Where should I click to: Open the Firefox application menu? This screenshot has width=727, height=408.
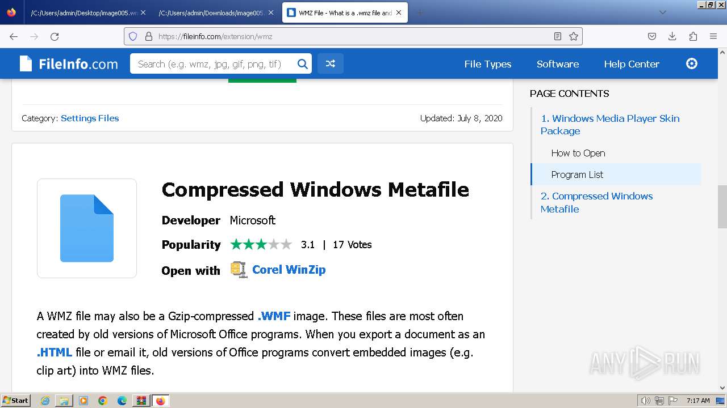[x=713, y=36]
